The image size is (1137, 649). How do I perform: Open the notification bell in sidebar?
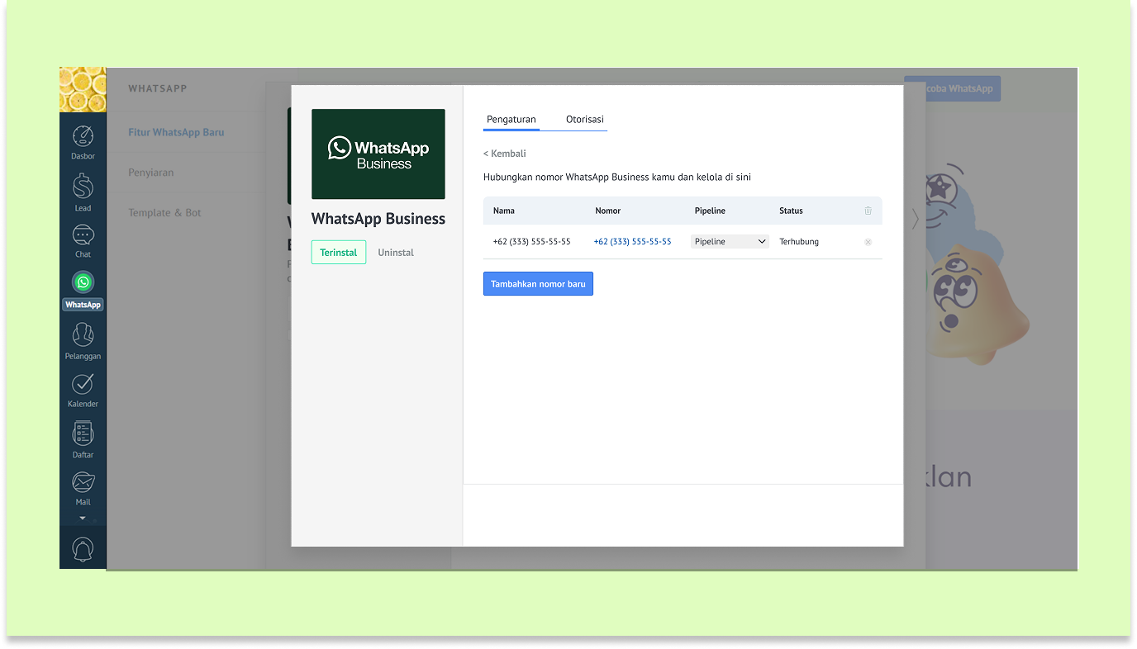tap(83, 548)
